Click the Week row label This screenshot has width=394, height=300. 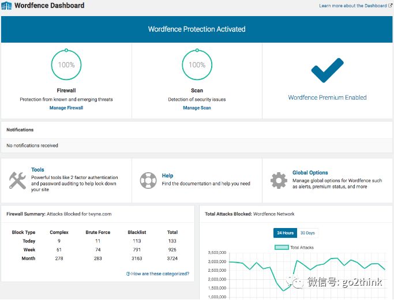click(x=29, y=250)
